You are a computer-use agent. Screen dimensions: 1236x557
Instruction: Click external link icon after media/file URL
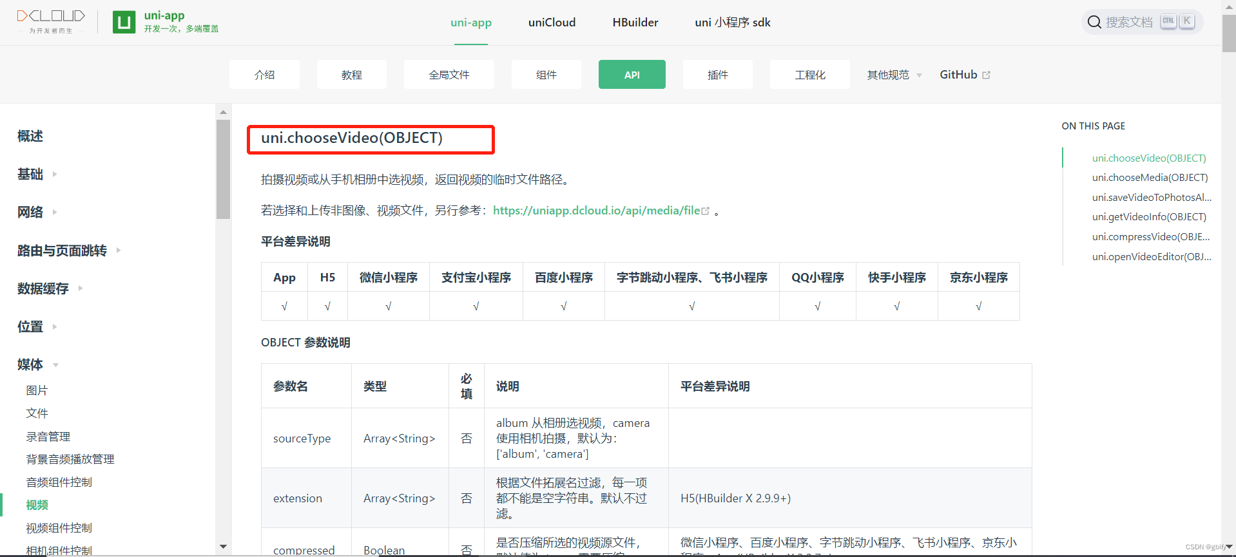click(705, 211)
